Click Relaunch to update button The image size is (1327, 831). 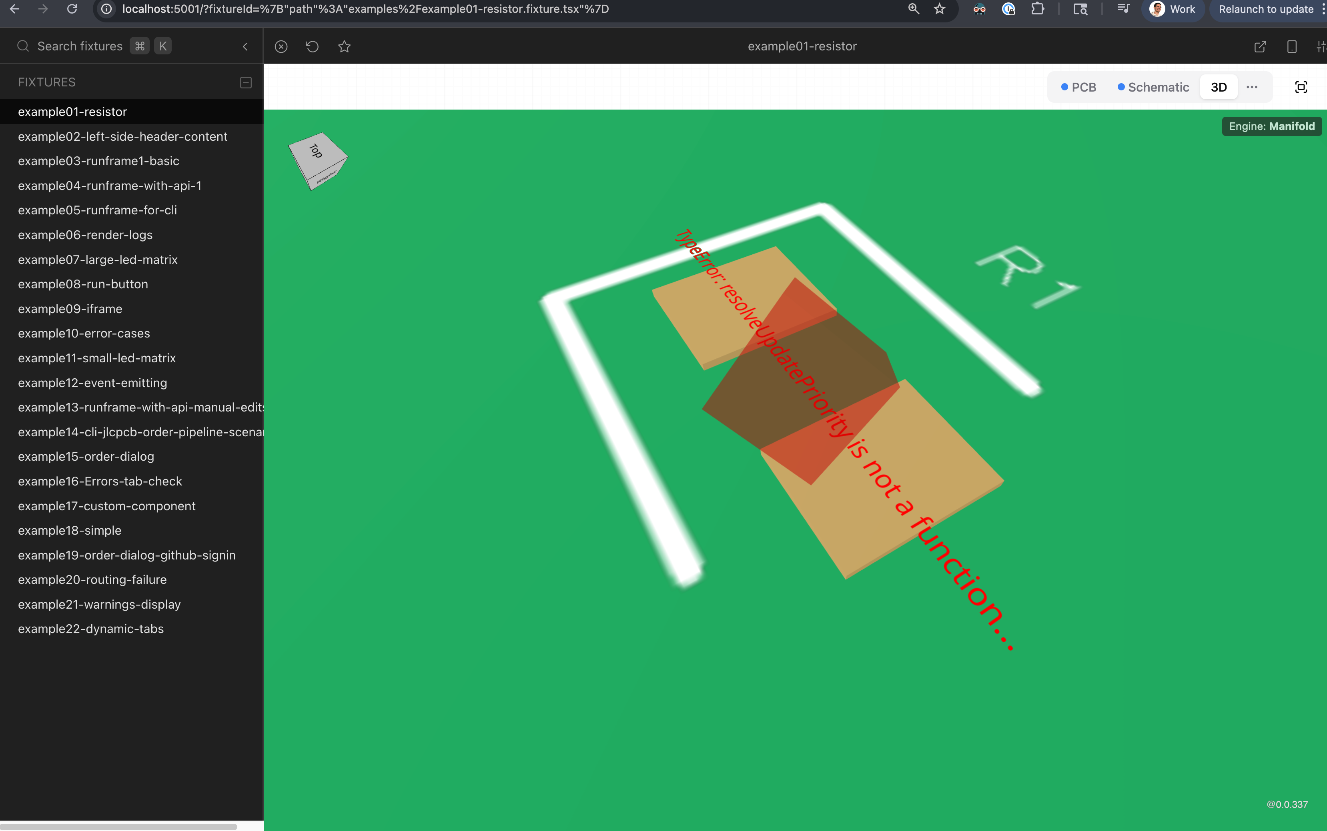(1265, 9)
